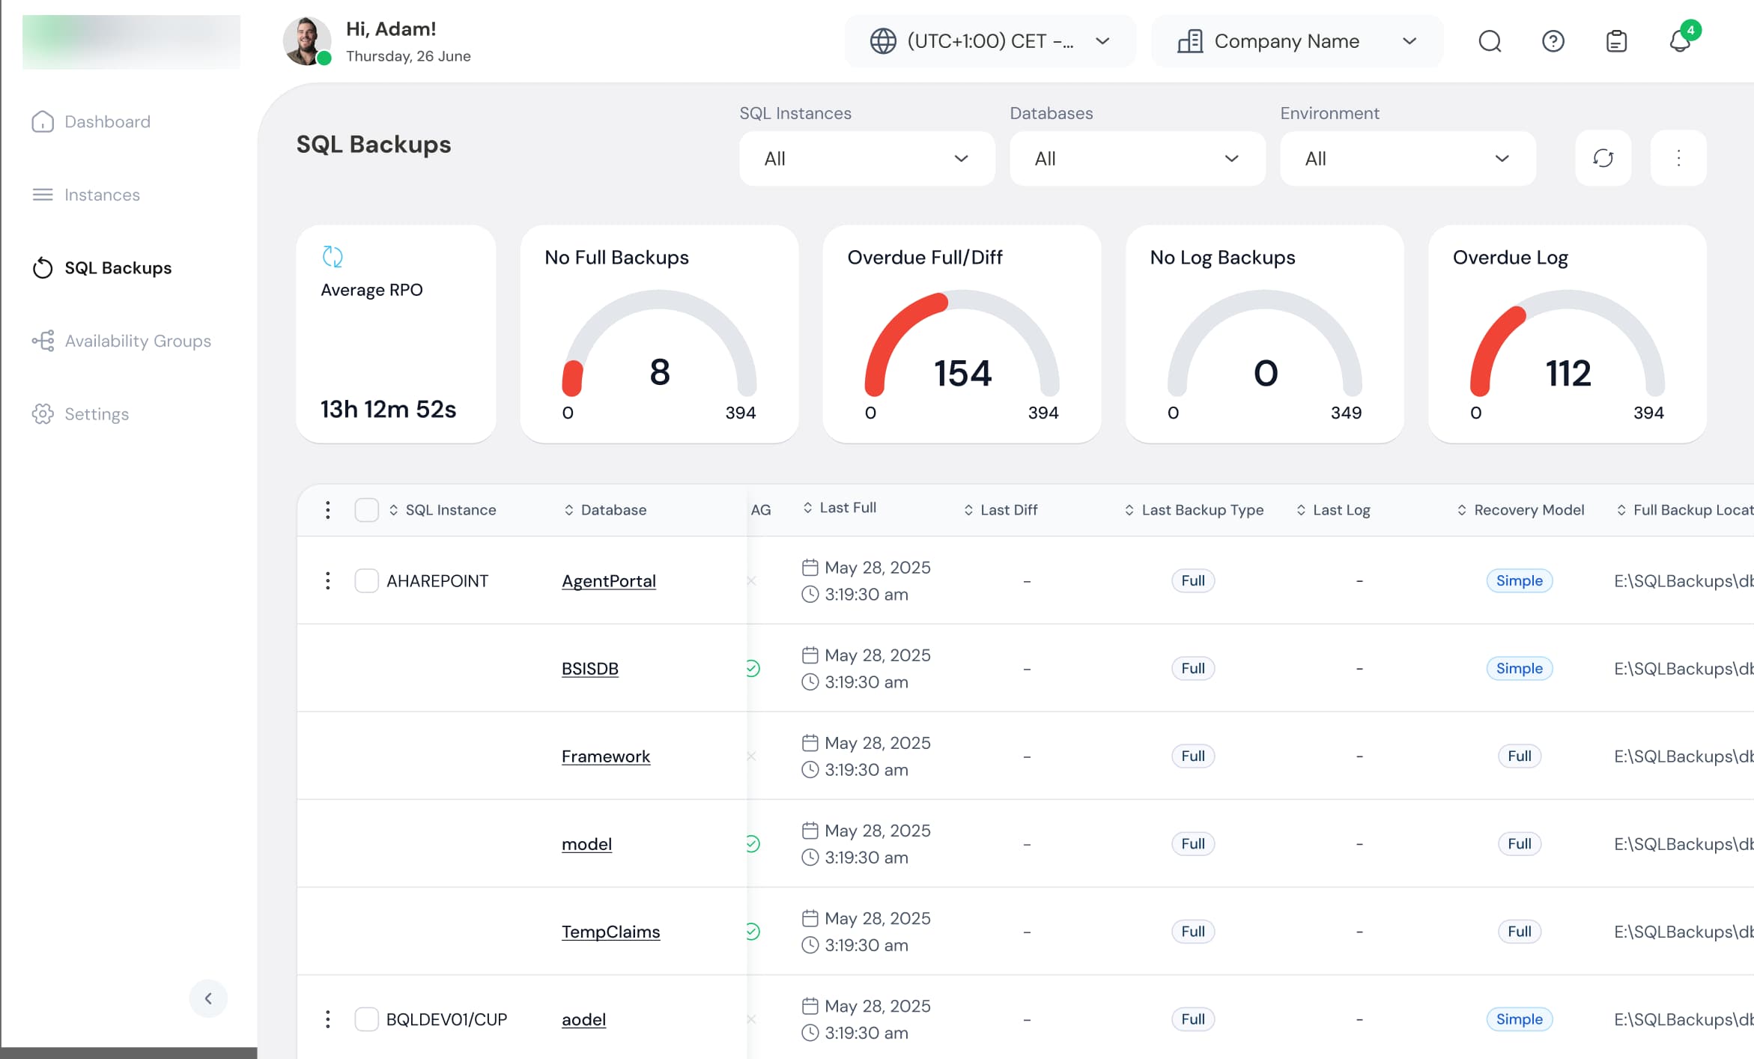Sort by SQL Instance column
This screenshot has height=1059, width=1754.
443,510
